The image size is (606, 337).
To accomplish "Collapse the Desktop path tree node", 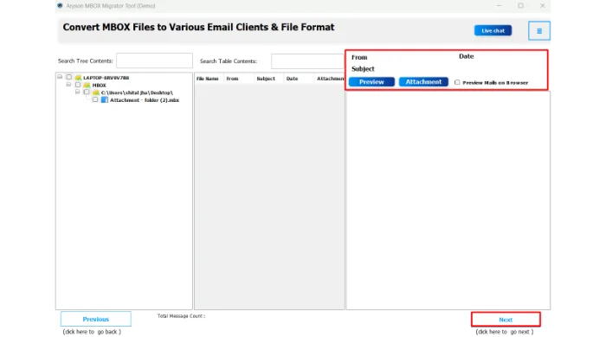I will click(x=77, y=92).
